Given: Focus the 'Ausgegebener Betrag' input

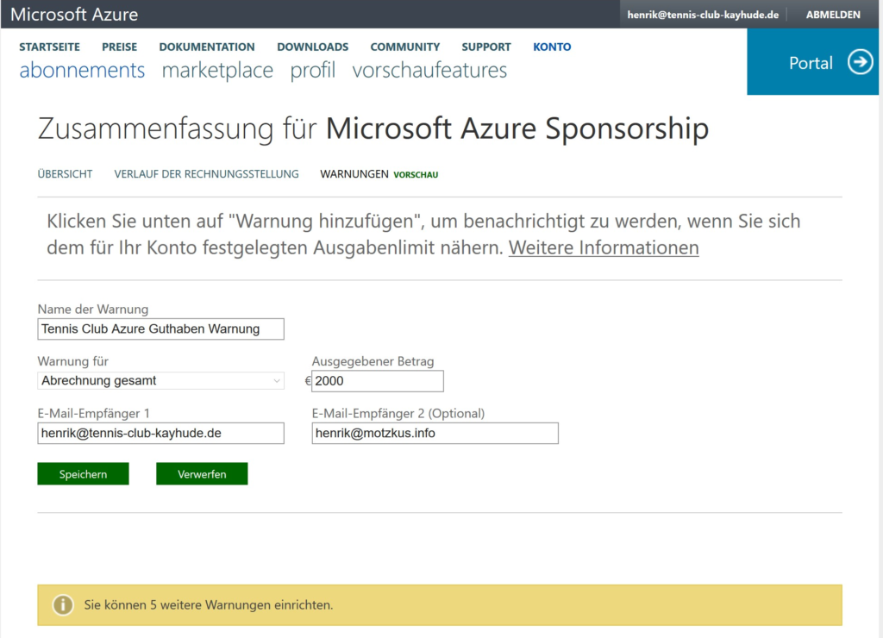Looking at the screenshot, I should pos(378,381).
